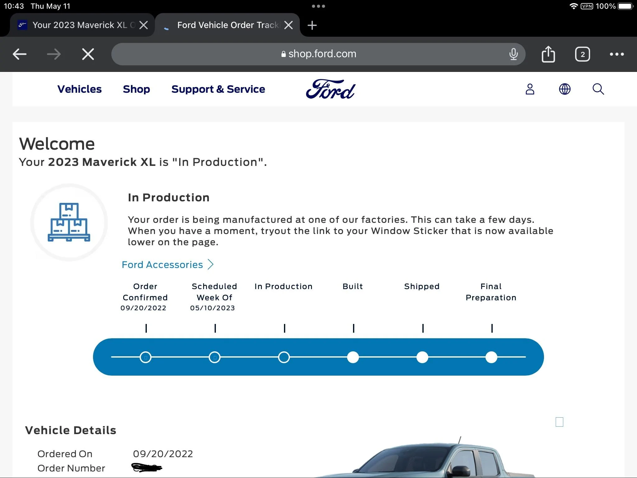Click the Ford logo
Image resolution: width=637 pixels, height=478 pixels.
tap(331, 89)
